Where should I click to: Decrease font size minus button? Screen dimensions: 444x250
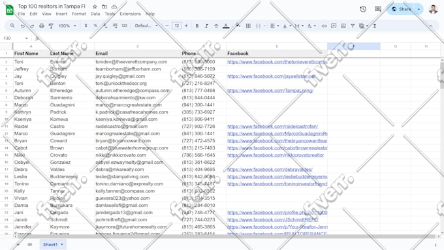167,25
